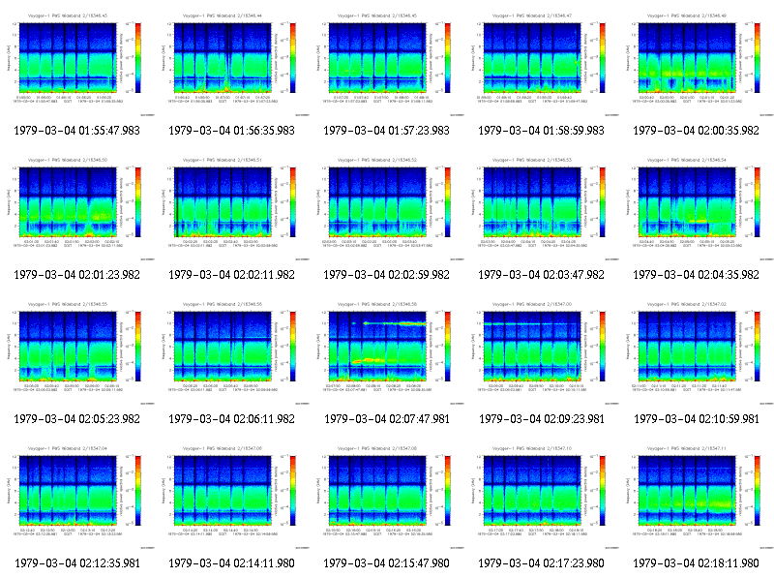This screenshot has height=577, width=774.
Task: Click the caption text 1979-03-04 01:55:47.983
Action: [77, 131]
